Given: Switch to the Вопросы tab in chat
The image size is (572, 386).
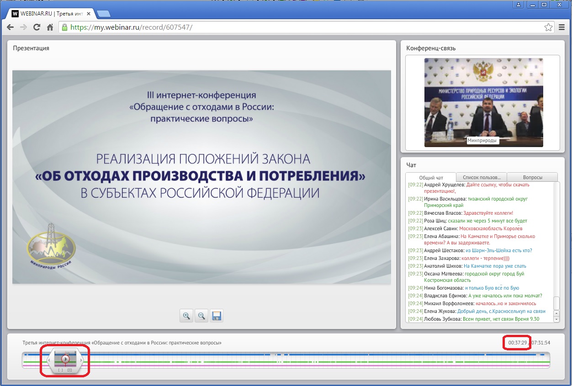Looking at the screenshot, I should [x=532, y=177].
